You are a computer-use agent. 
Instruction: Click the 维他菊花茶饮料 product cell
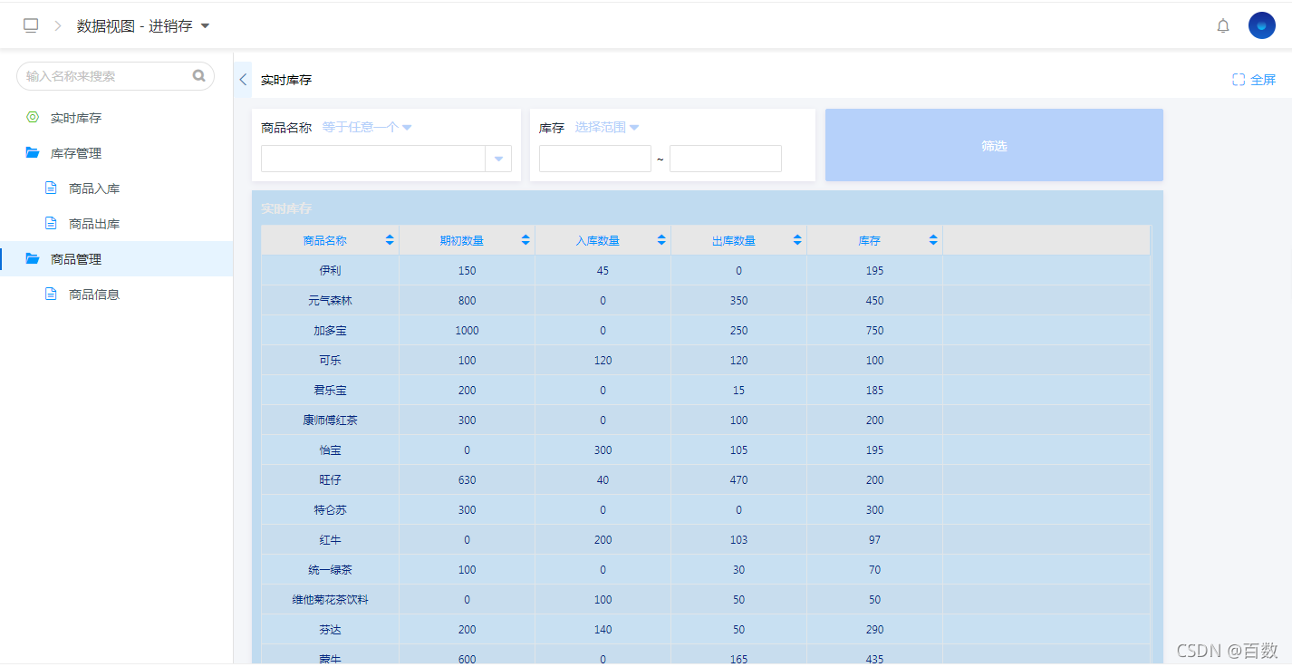pos(330,599)
